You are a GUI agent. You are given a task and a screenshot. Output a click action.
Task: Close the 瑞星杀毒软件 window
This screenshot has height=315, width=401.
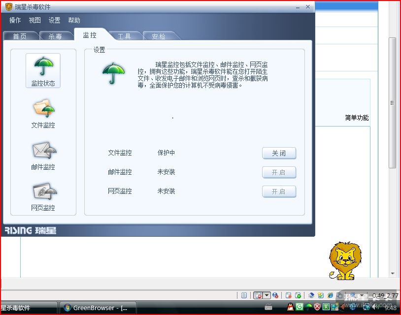click(x=308, y=7)
